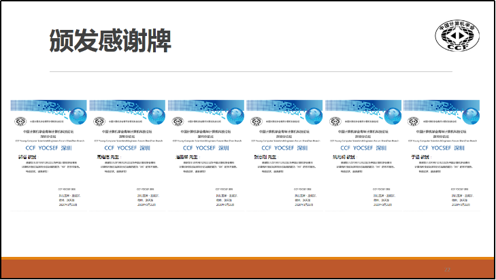This screenshot has width=496, height=280.
Task: Open the second certificate from the left
Action: point(127,155)
